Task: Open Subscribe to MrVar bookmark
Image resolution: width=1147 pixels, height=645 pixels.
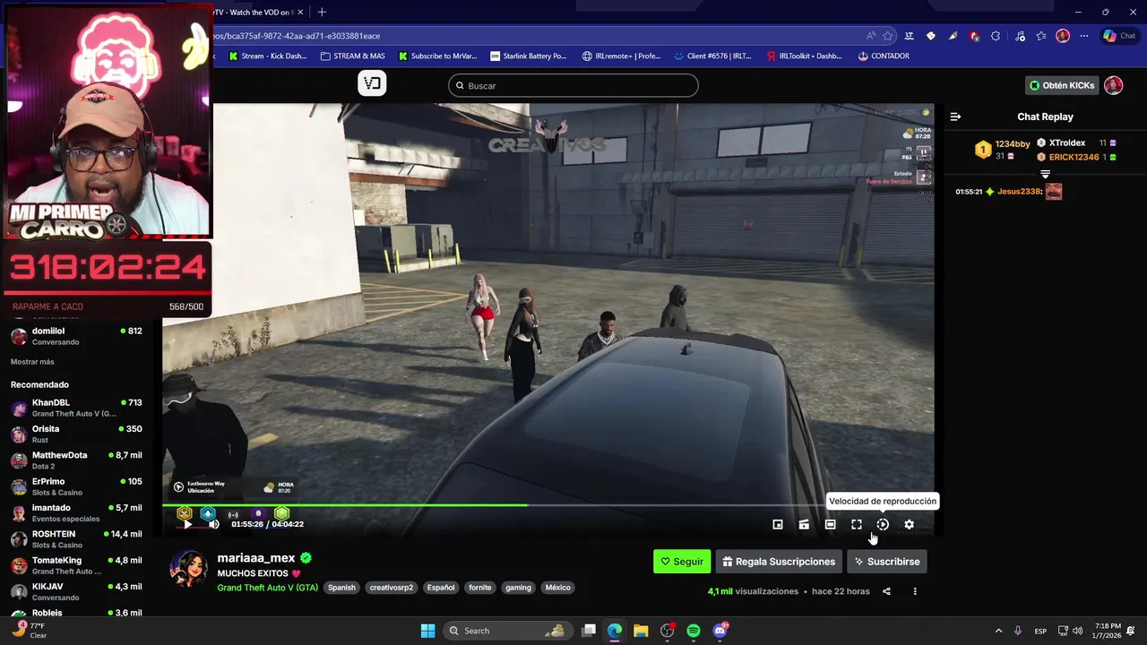Action: (x=437, y=56)
